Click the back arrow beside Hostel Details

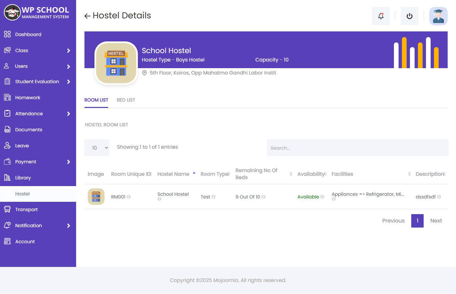pyautogui.click(x=87, y=16)
